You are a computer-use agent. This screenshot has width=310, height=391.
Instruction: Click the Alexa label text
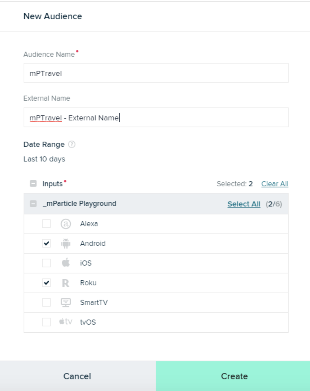click(89, 224)
